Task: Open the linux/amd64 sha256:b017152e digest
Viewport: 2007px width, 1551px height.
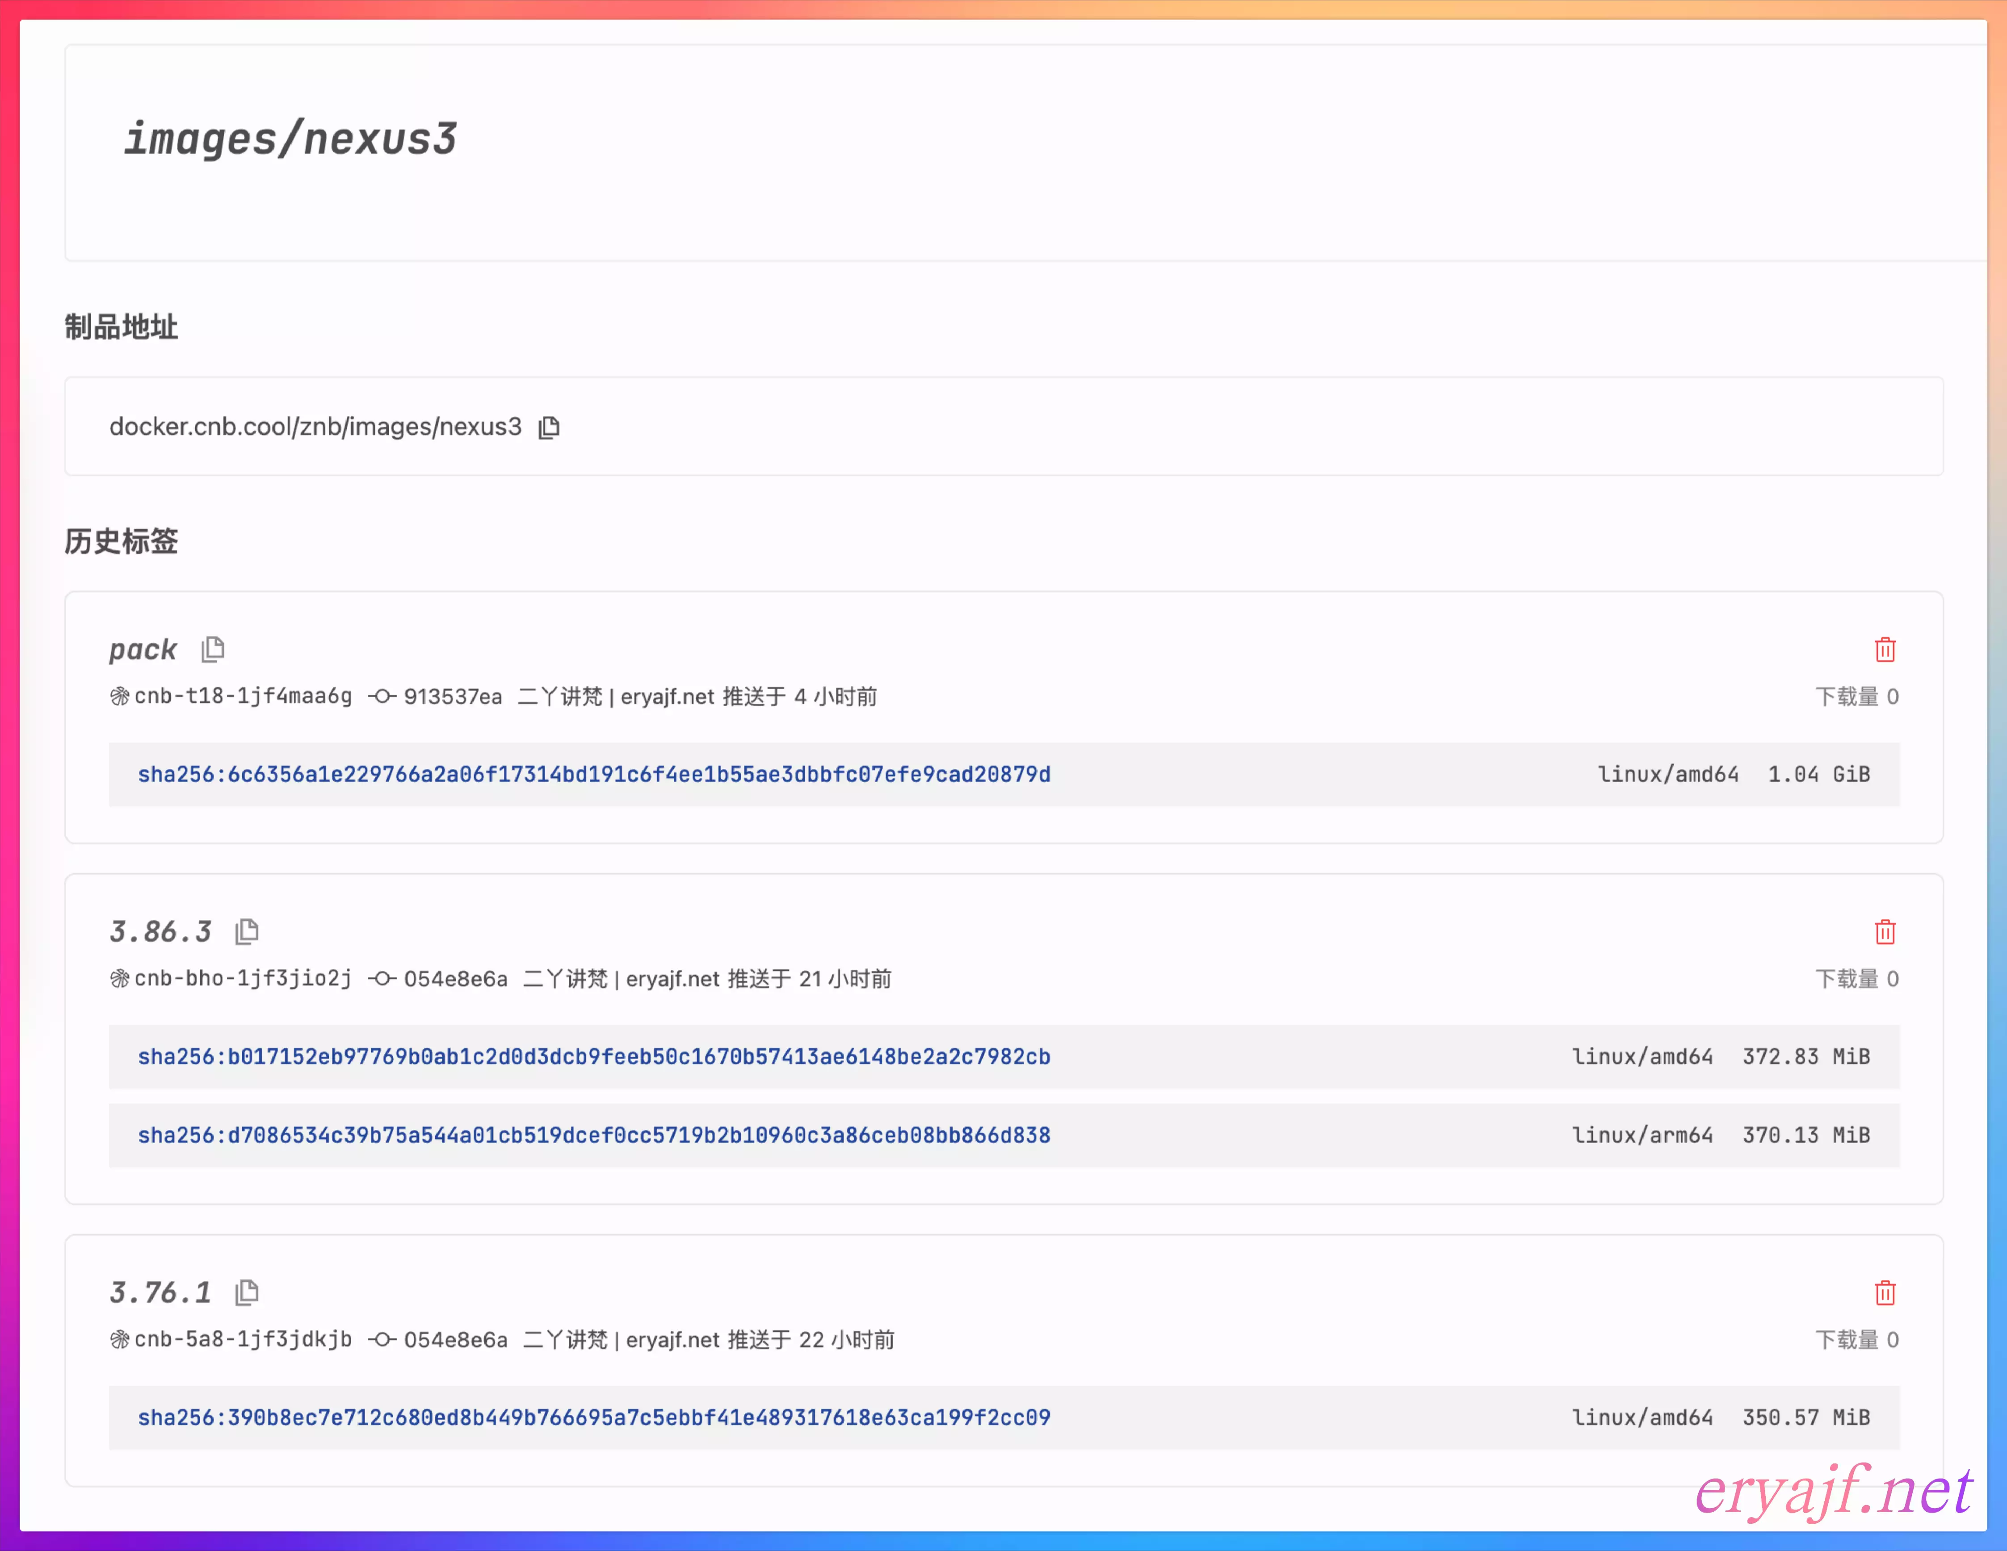Action: [x=594, y=1056]
